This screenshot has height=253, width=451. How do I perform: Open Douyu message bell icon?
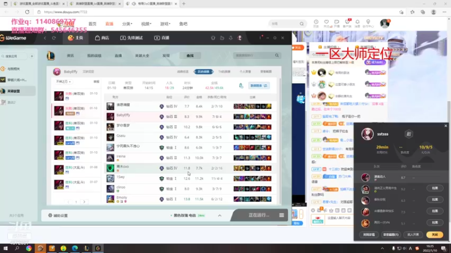click(357, 23)
